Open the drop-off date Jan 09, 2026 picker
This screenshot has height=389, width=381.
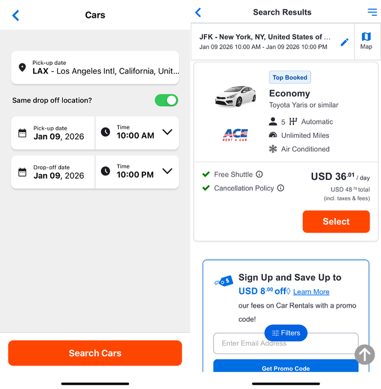pos(53,172)
